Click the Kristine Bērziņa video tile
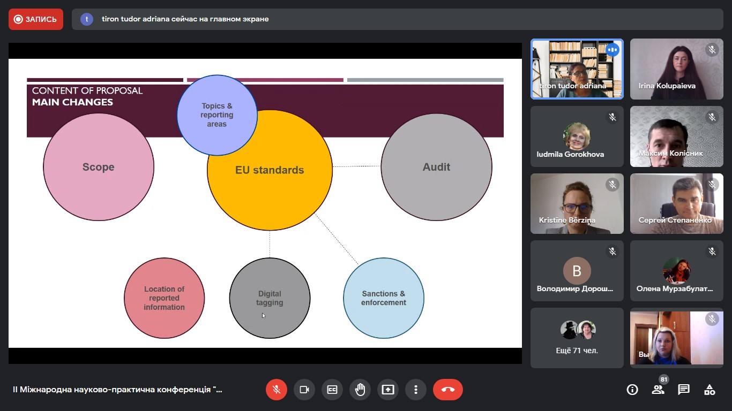The width and height of the screenshot is (732, 411). pyautogui.click(x=577, y=204)
